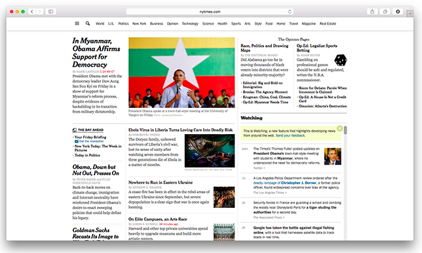
Task: Open the Safari downloads button
Action: pyautogui.click(x=398, y=12)
